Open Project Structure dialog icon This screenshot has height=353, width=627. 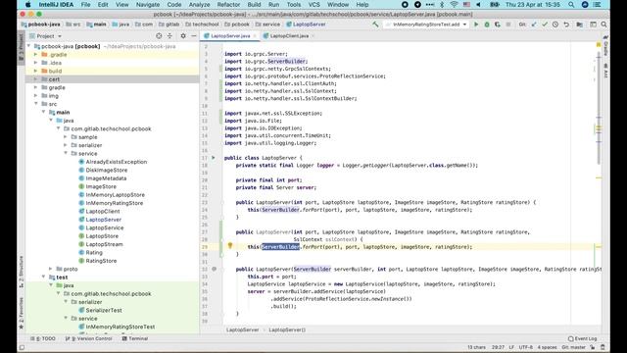(579, 25)
